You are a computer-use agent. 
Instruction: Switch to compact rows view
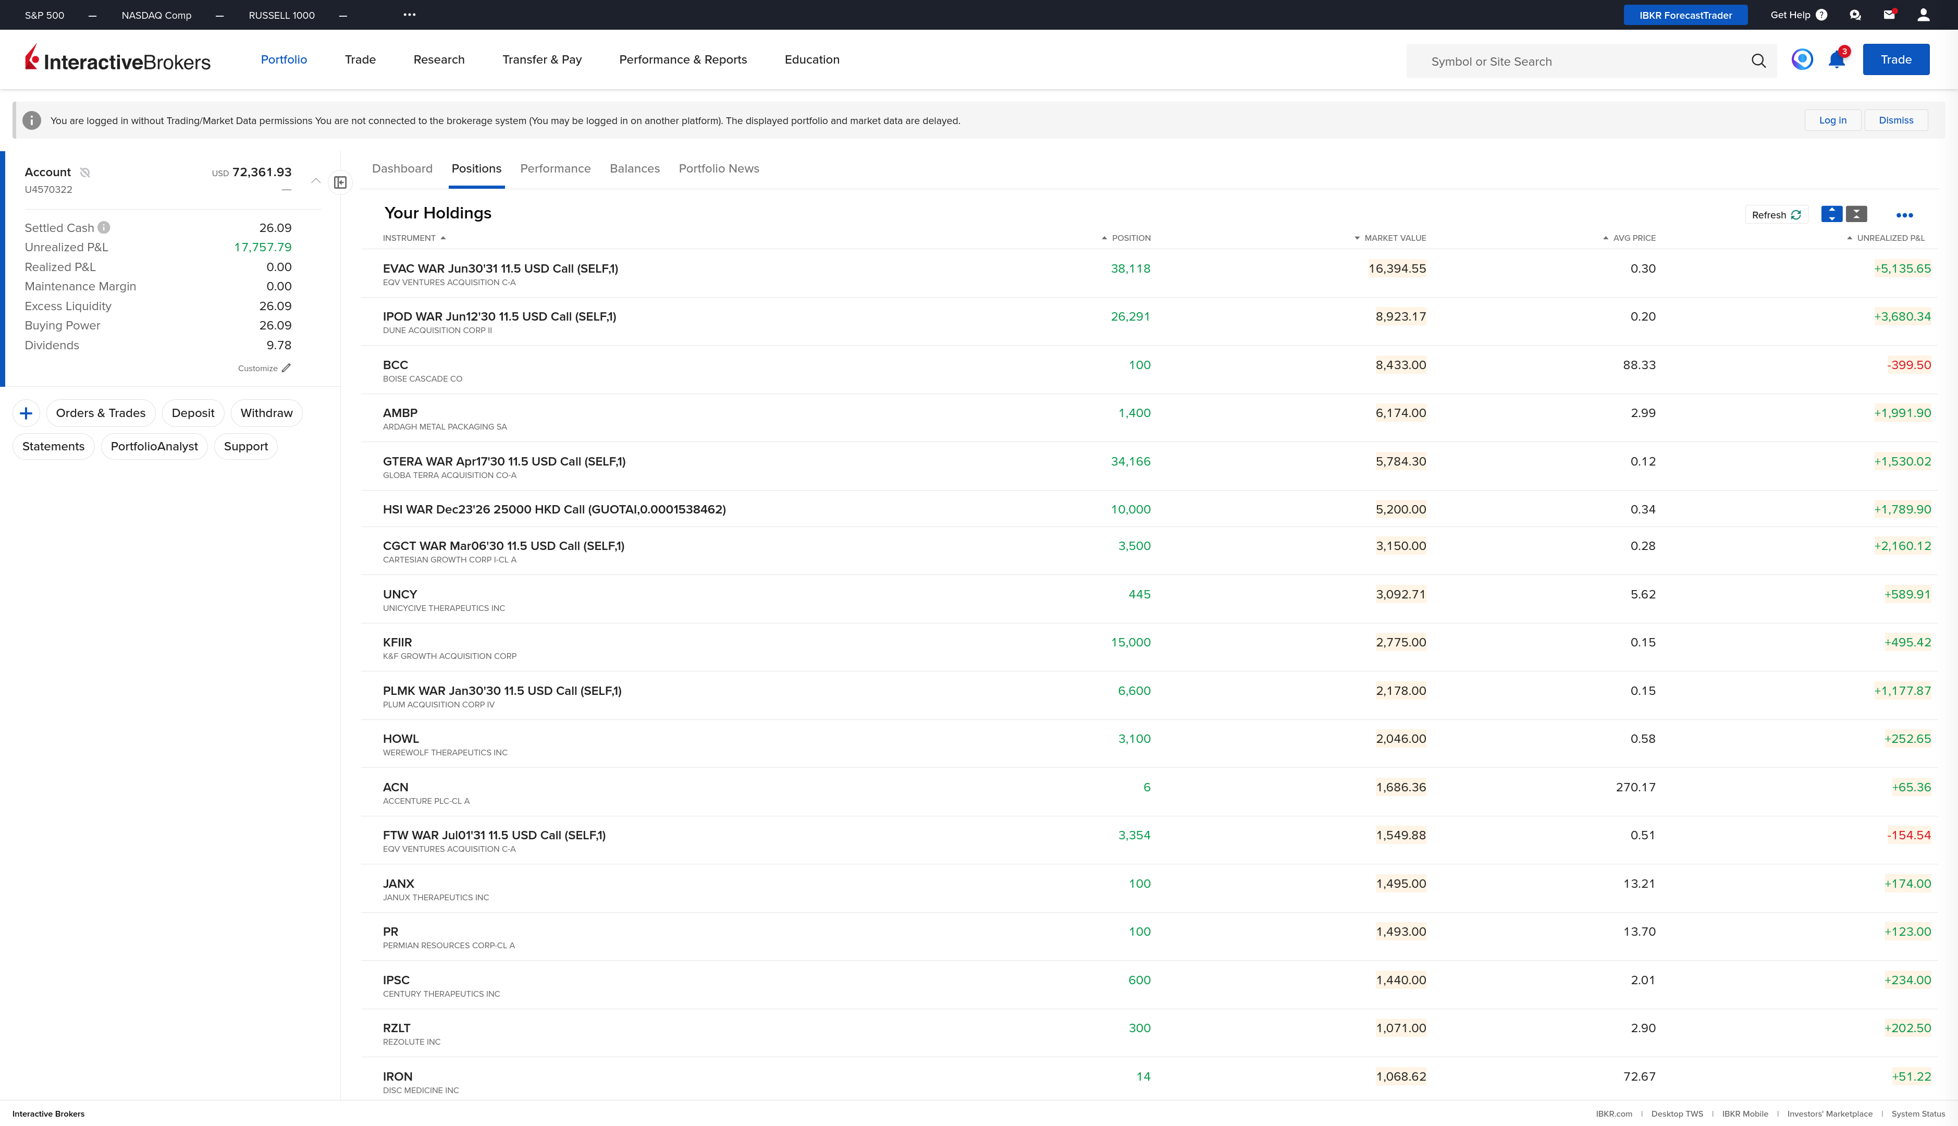click(1856, 214)
